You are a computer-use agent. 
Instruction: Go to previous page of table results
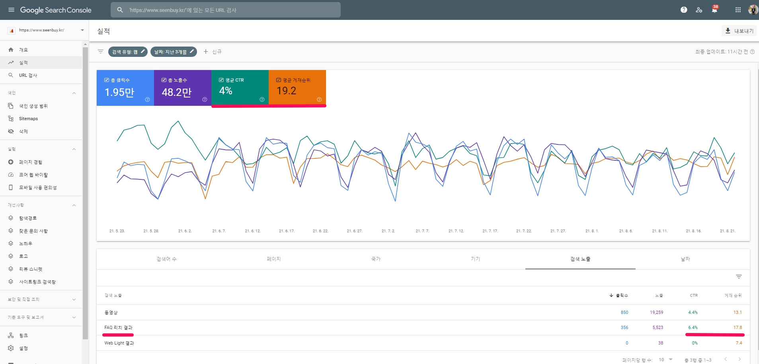(726, 359)
